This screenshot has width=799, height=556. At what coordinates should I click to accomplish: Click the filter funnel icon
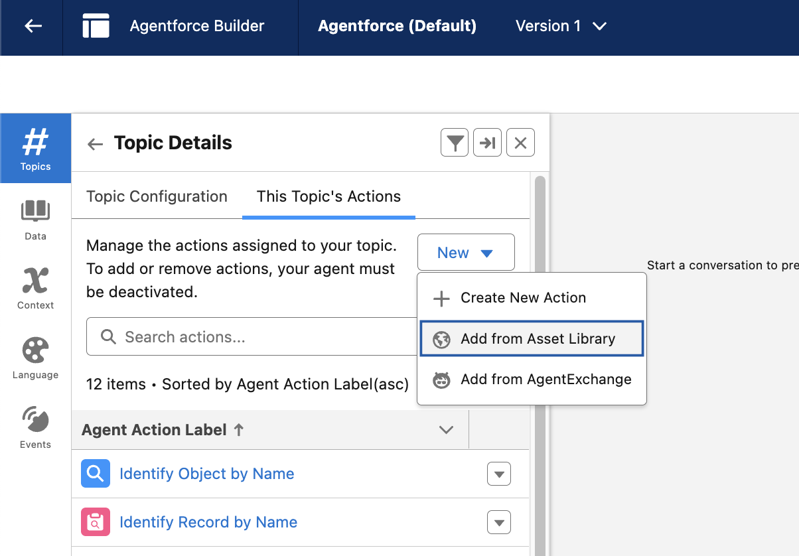pos(455,143)
